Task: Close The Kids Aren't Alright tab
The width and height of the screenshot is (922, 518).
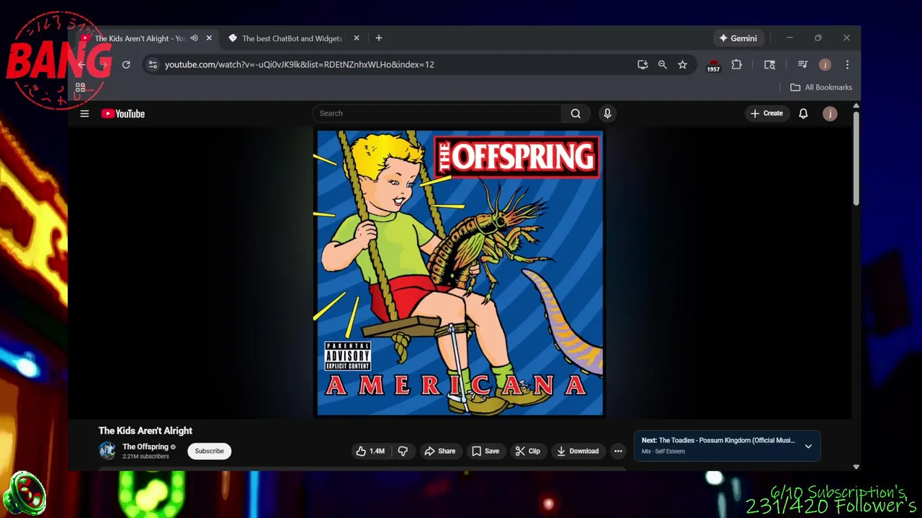Action: pyautogui.click(x=209, y=38)
